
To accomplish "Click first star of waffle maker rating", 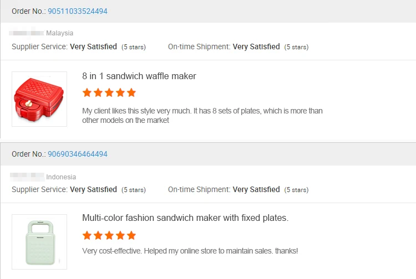I will click(87, 93).
